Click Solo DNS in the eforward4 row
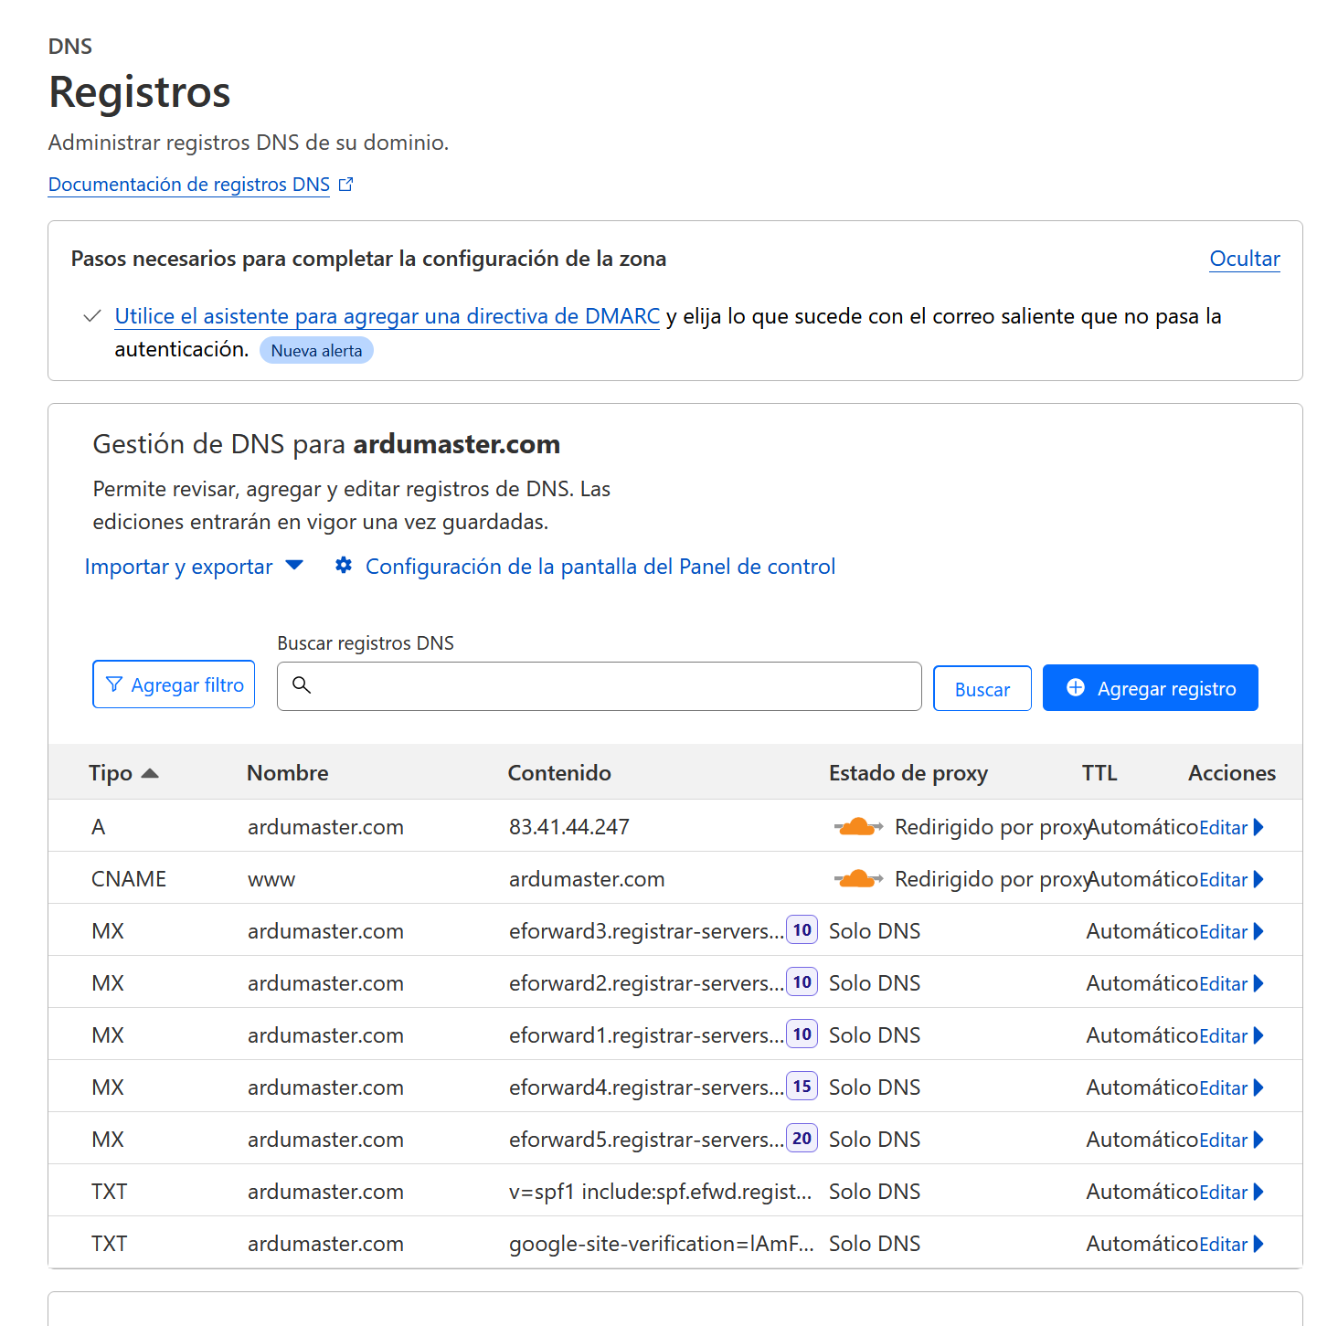 875,1087
